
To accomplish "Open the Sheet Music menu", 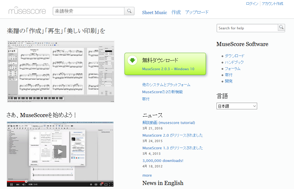I will click(x=155, y=13).
